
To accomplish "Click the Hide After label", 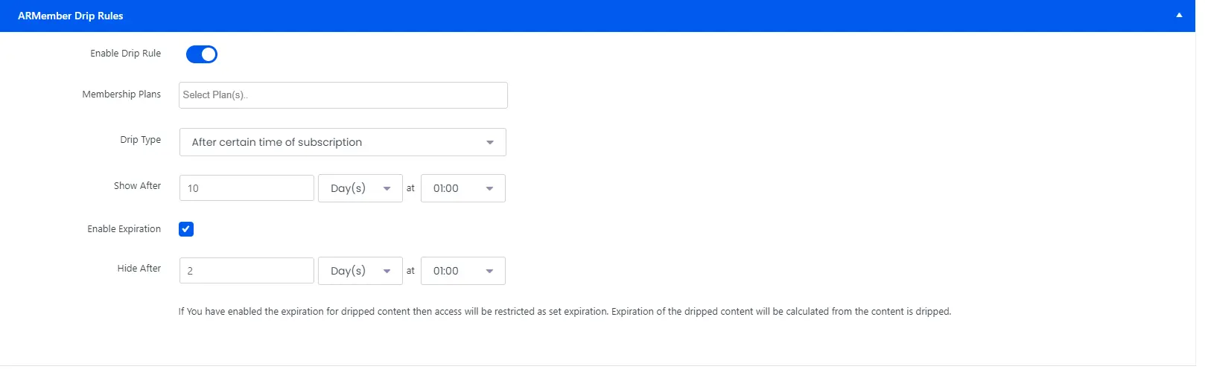I will 139,269.
